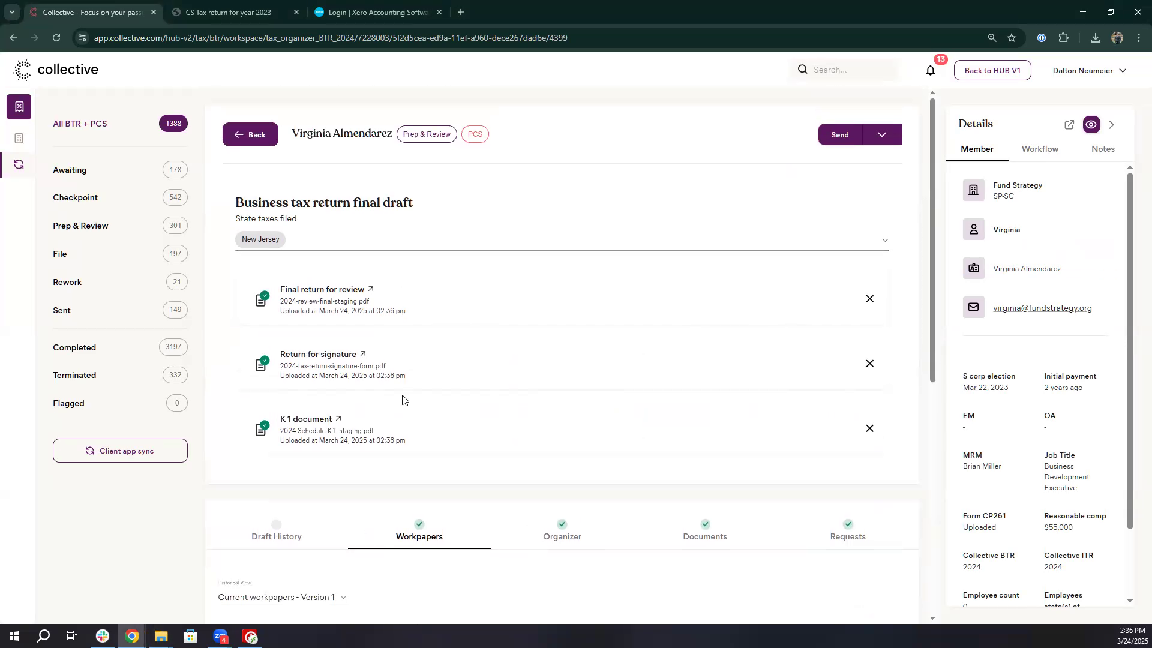Switch to the Documents tab
This screenshot has width=1152, height=648.
tap(704, 536)
